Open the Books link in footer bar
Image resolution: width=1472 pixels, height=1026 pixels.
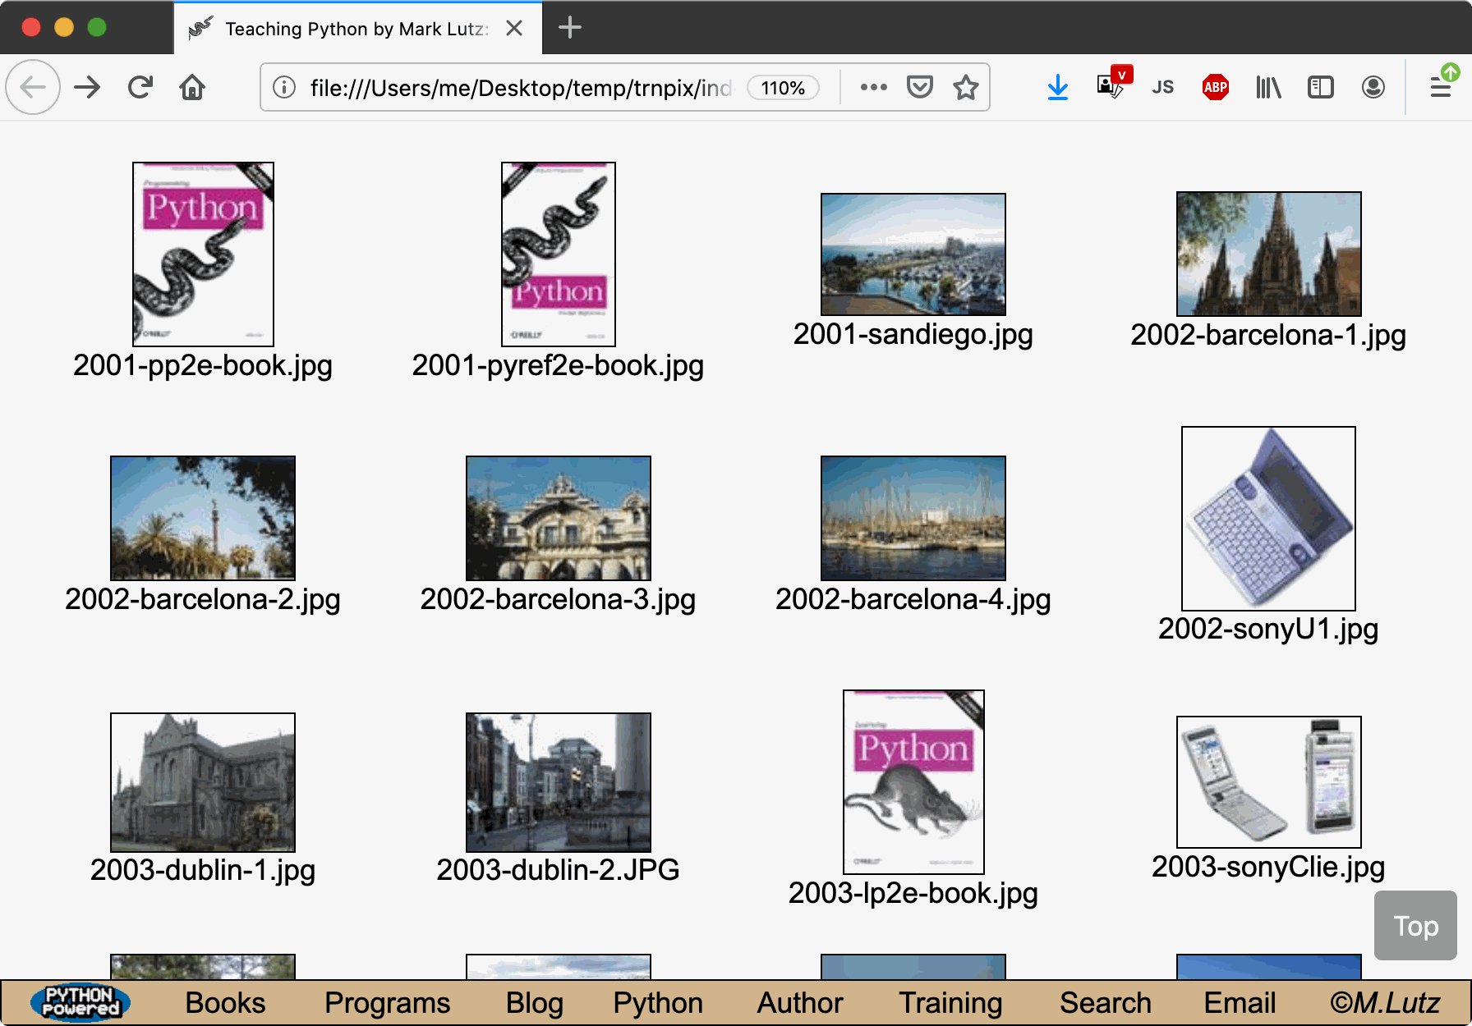coord(225,1003)
